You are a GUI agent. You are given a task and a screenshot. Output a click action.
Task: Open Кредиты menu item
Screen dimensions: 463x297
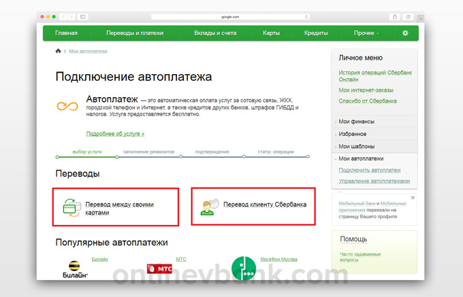316,33
